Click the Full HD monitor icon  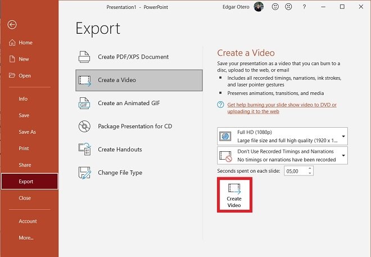click(x=225, y=136)
